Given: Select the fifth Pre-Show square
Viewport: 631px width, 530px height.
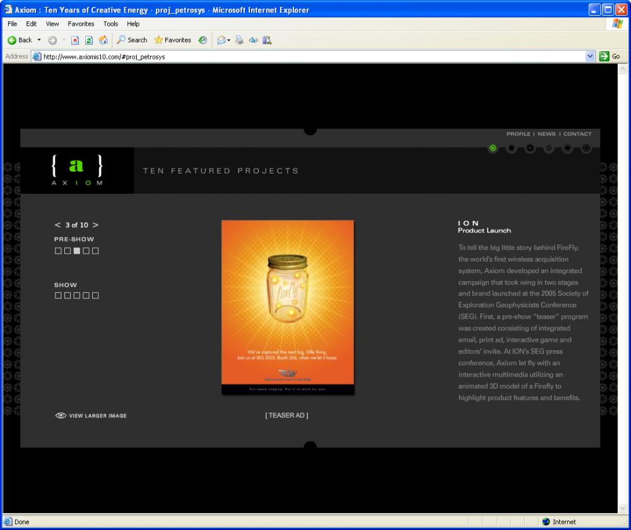Looking at the screenshot, I should 95,251.
